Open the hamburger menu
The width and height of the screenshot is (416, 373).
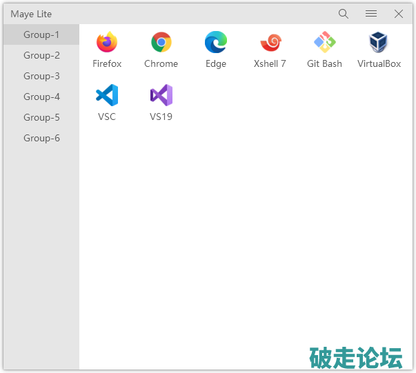[x=371, y=14]
